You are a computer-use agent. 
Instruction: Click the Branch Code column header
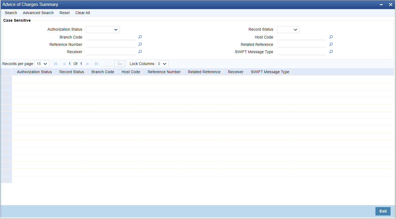(103, 72)
